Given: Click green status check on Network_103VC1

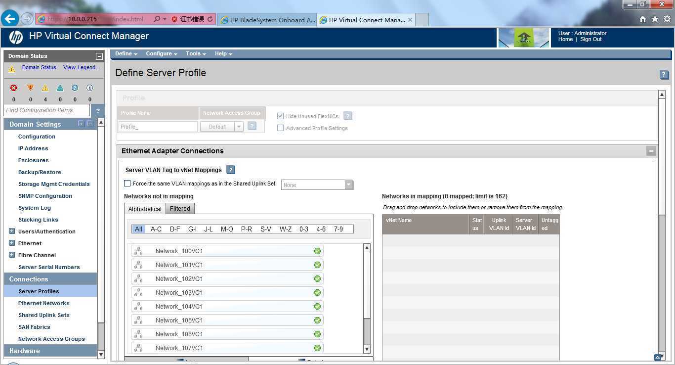Looking at the screenshot, I should click(x=317, y=292).
